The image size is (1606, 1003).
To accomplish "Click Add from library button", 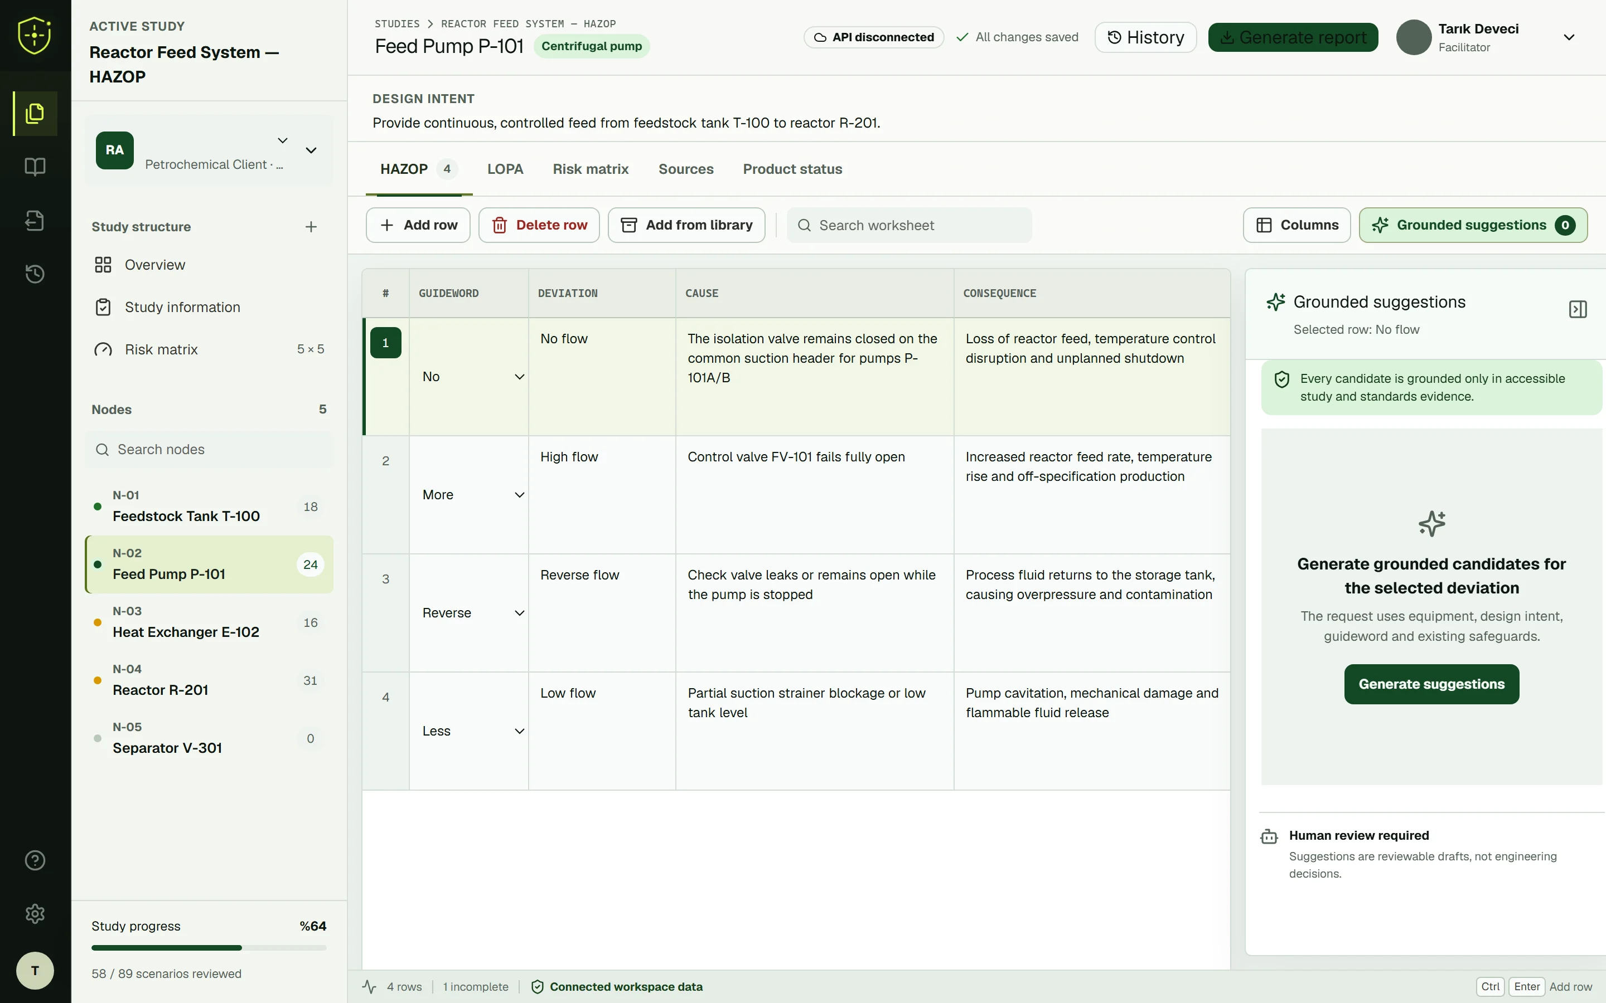I will pyautogui.click(x=686, y=225).
